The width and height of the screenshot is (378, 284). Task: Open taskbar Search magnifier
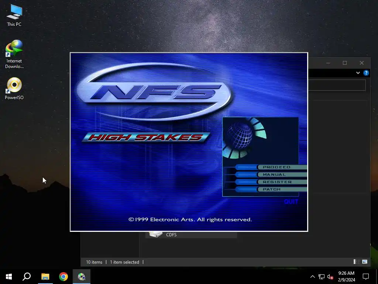pos(27,277)
